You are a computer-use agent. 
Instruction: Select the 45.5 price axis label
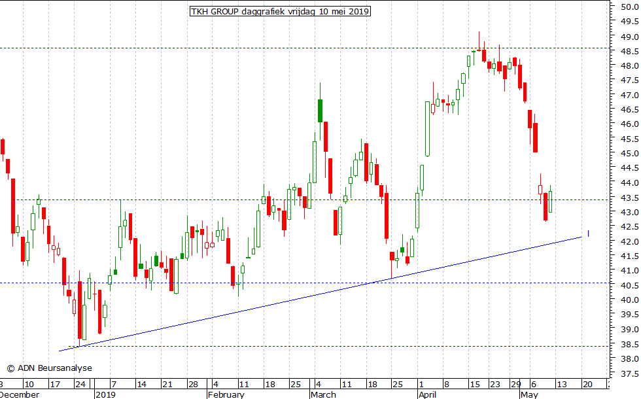(x=629, y=139)
